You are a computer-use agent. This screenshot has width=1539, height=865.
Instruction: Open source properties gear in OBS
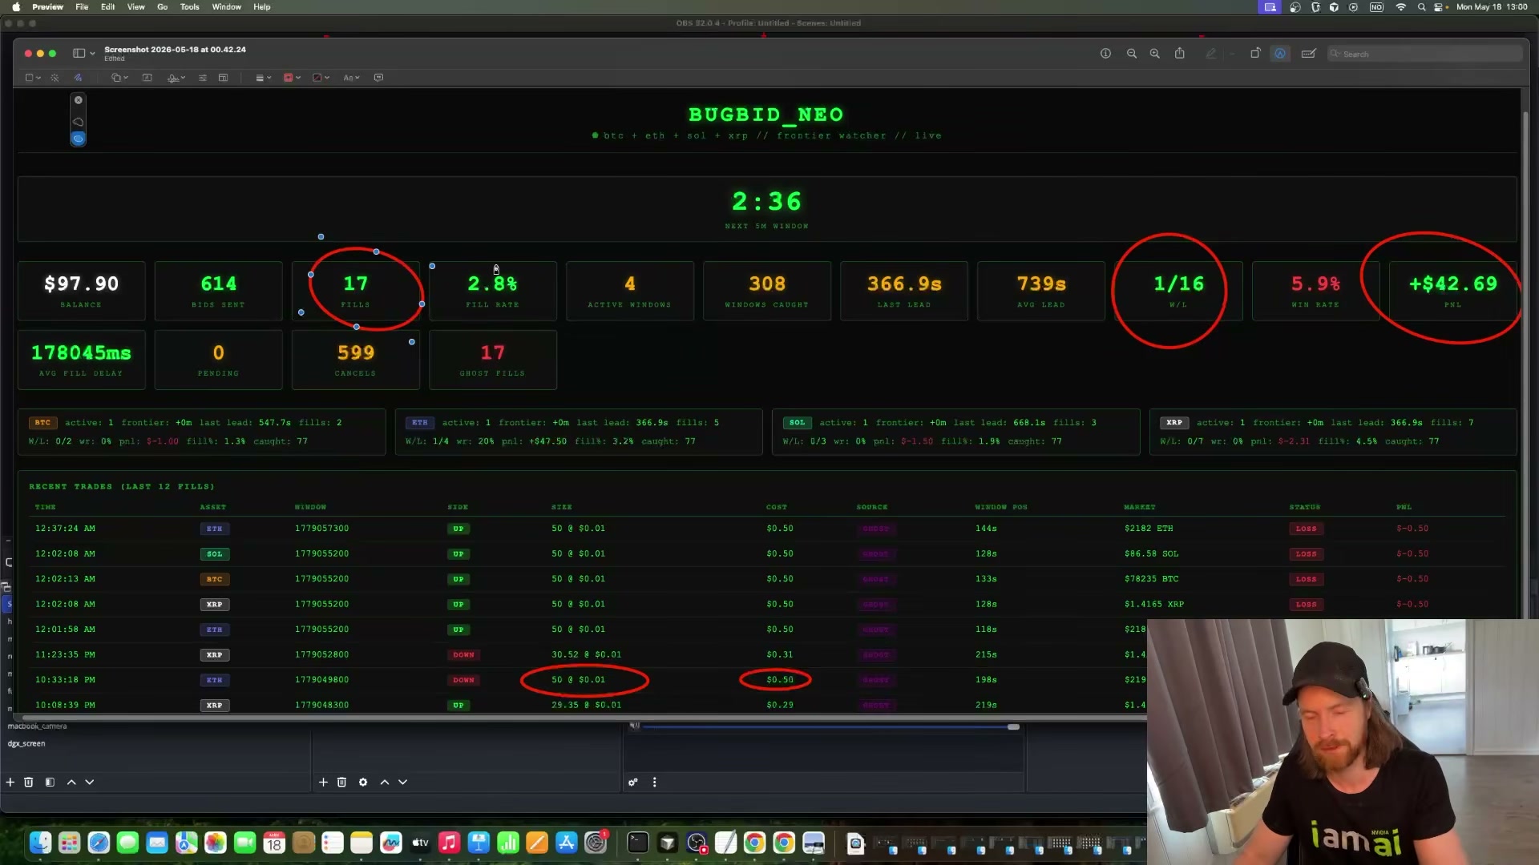(x=363, y=782)
